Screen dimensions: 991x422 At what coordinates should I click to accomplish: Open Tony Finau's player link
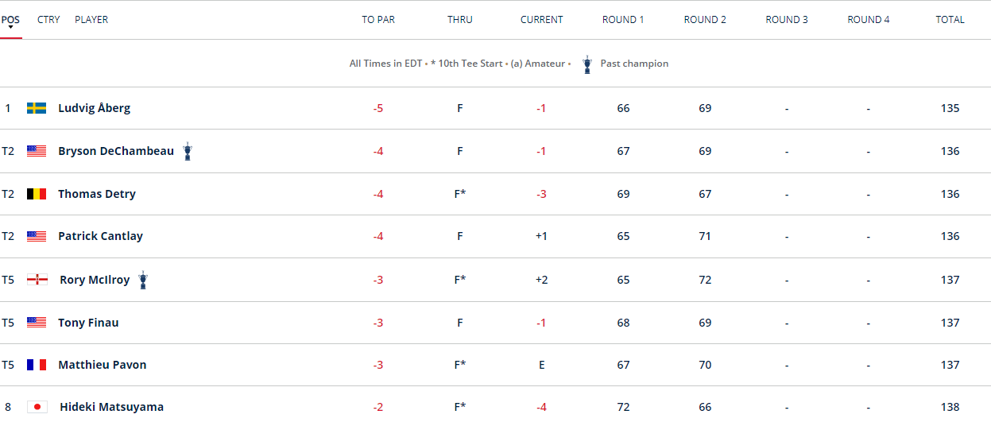(88, 323)
